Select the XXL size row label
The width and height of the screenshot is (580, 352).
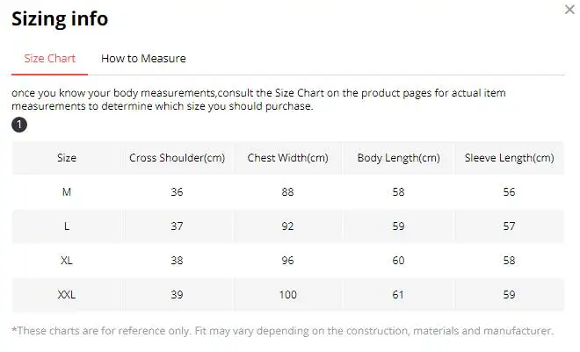(67, 295)
